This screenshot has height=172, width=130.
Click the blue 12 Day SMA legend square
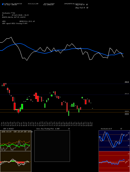[x=3, y=4]
